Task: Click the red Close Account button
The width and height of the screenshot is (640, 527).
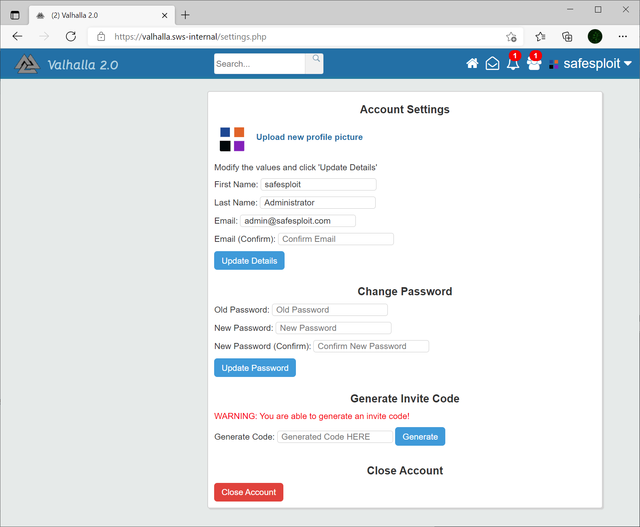Action: [249, 492]
